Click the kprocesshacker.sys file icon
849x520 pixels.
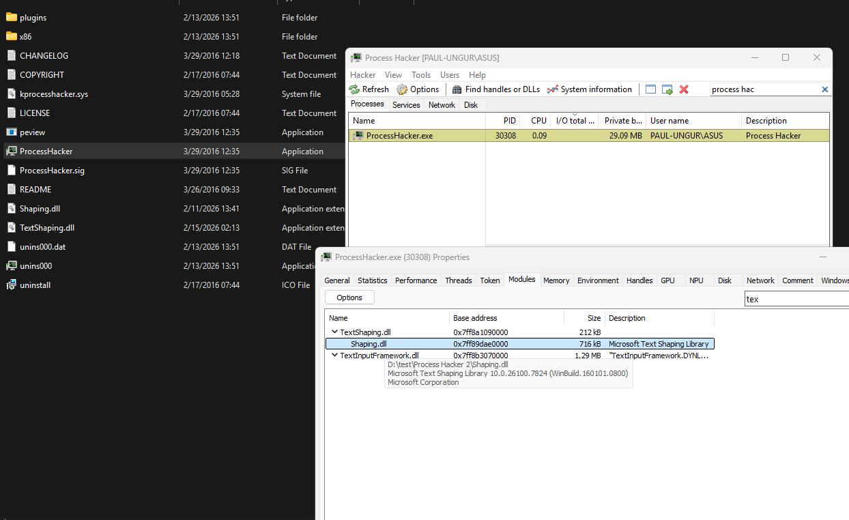click(x=11, y=94)
